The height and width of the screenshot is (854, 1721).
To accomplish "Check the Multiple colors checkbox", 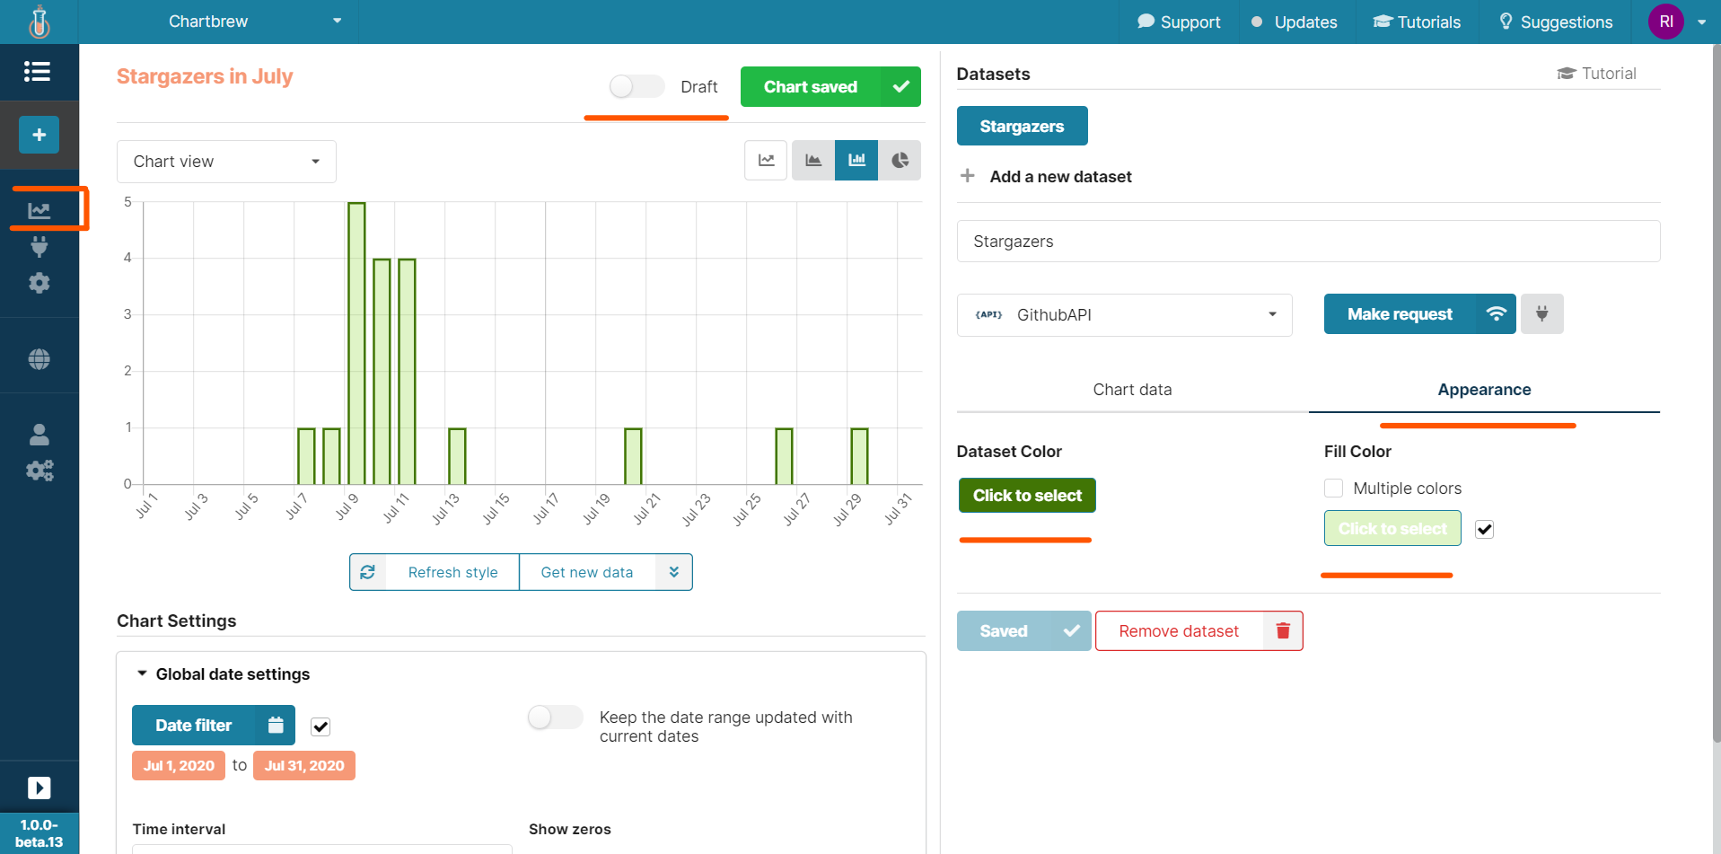I will 1334,489.
